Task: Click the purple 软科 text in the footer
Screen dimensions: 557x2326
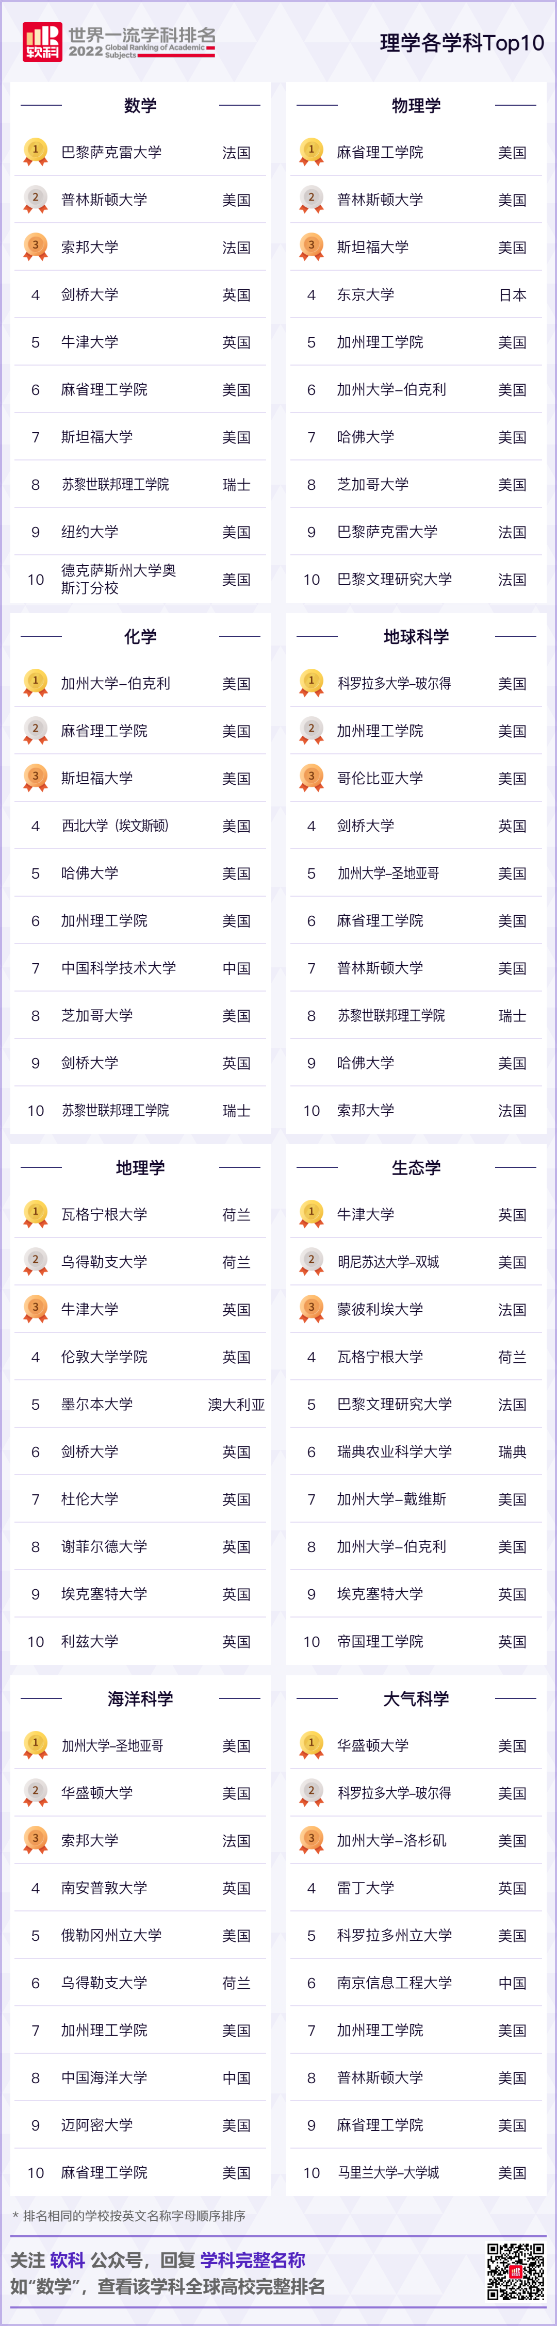Action: point(67,2260)
